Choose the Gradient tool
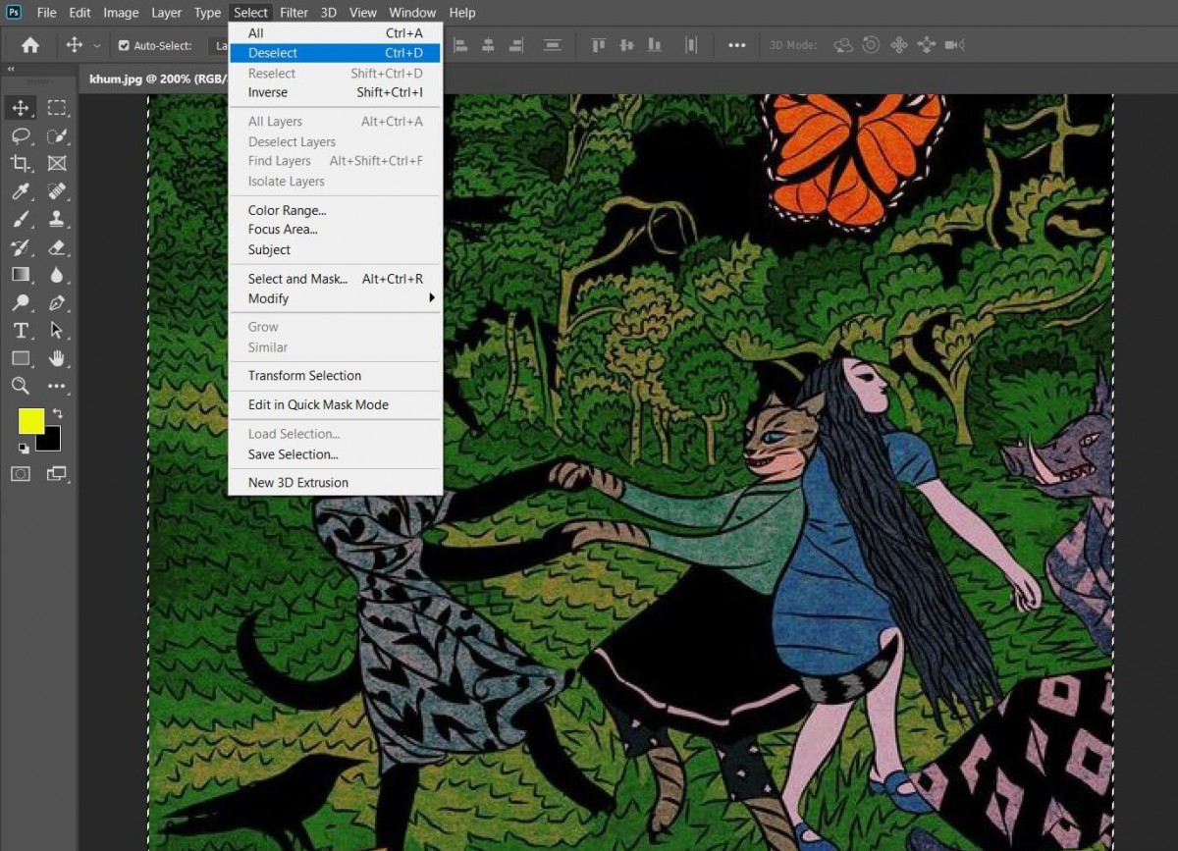Viewport: 1178px width, 851px height. [21, 274]
